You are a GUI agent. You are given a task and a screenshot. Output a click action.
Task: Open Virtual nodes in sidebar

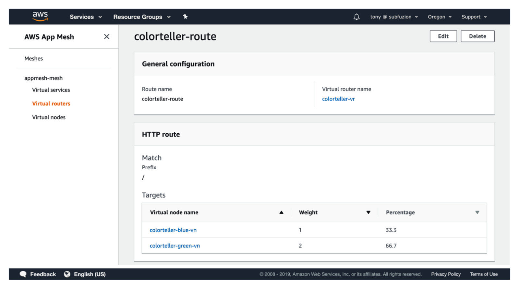(x=49, y=117)
